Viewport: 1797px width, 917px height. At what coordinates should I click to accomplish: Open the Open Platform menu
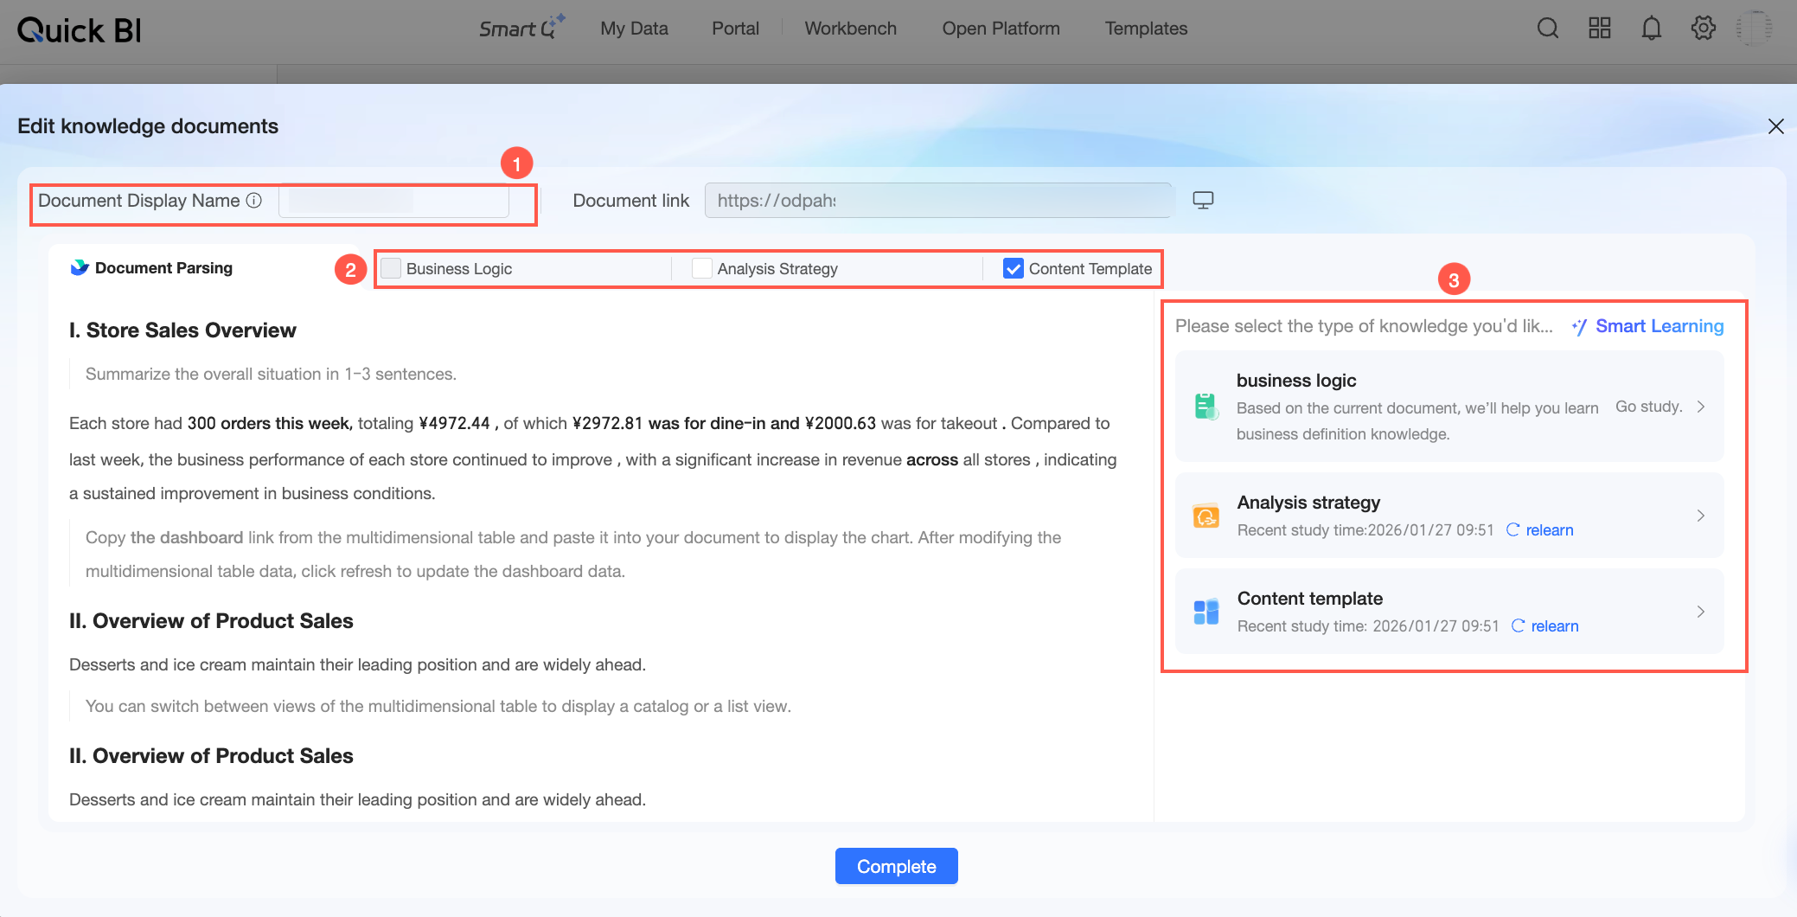point(1001,29)
